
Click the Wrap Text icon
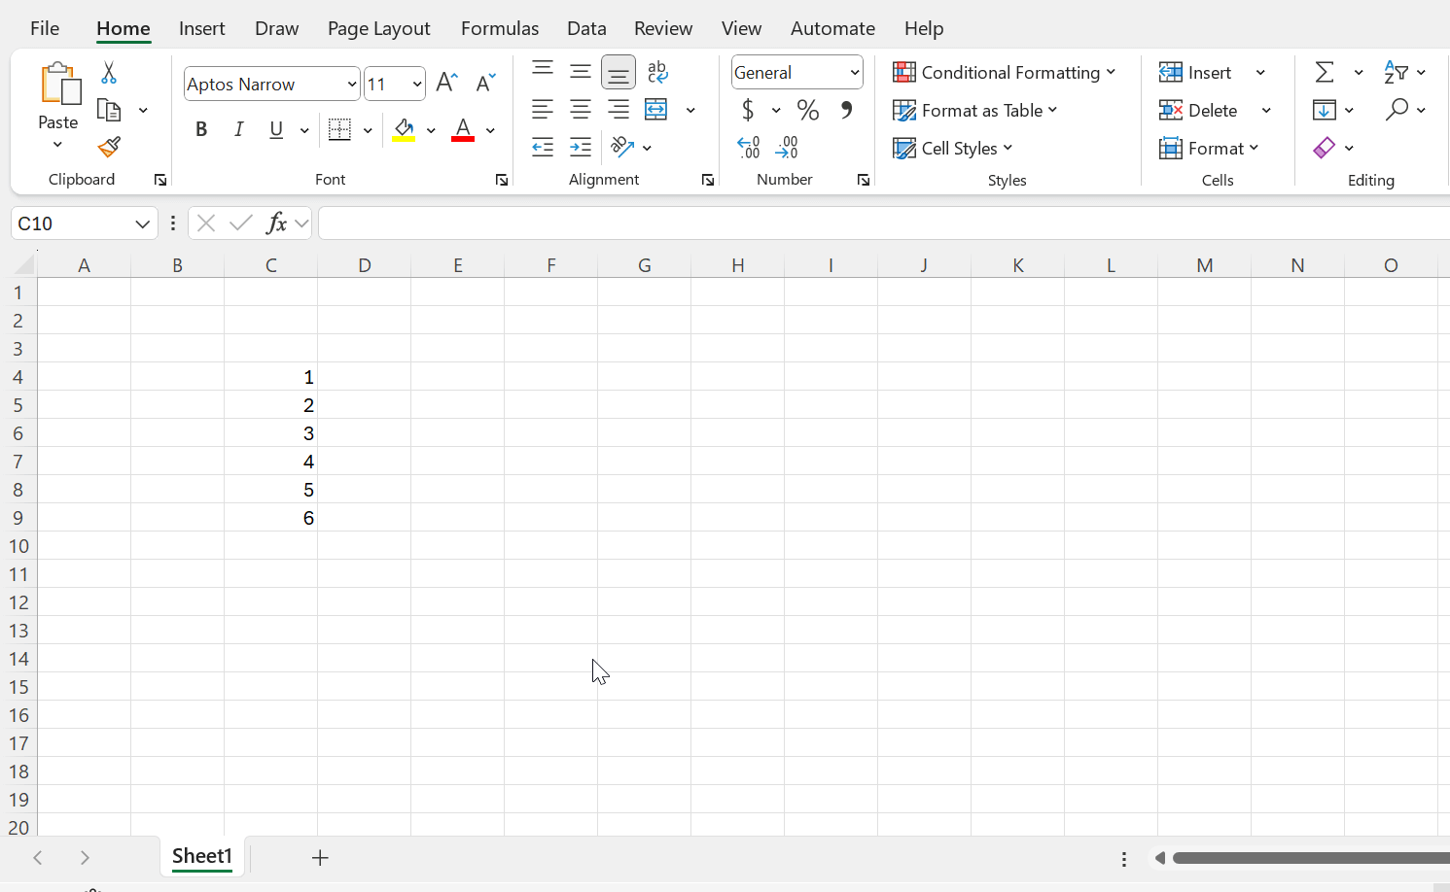657,72
